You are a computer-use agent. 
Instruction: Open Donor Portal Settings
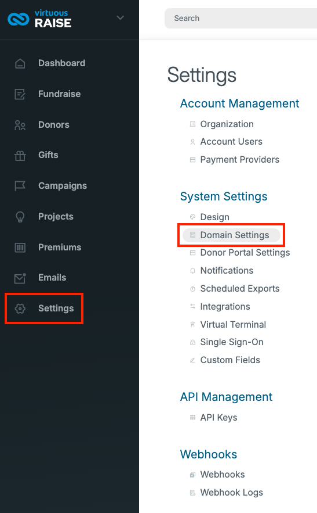pos(245,253)
